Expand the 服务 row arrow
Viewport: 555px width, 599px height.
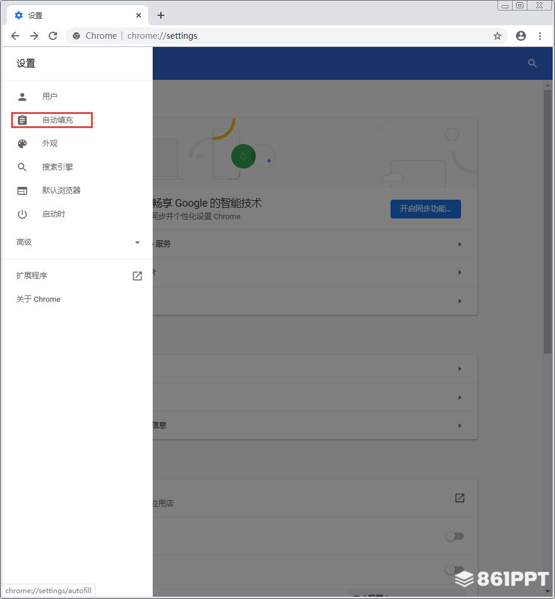click(x=460, y=244)
